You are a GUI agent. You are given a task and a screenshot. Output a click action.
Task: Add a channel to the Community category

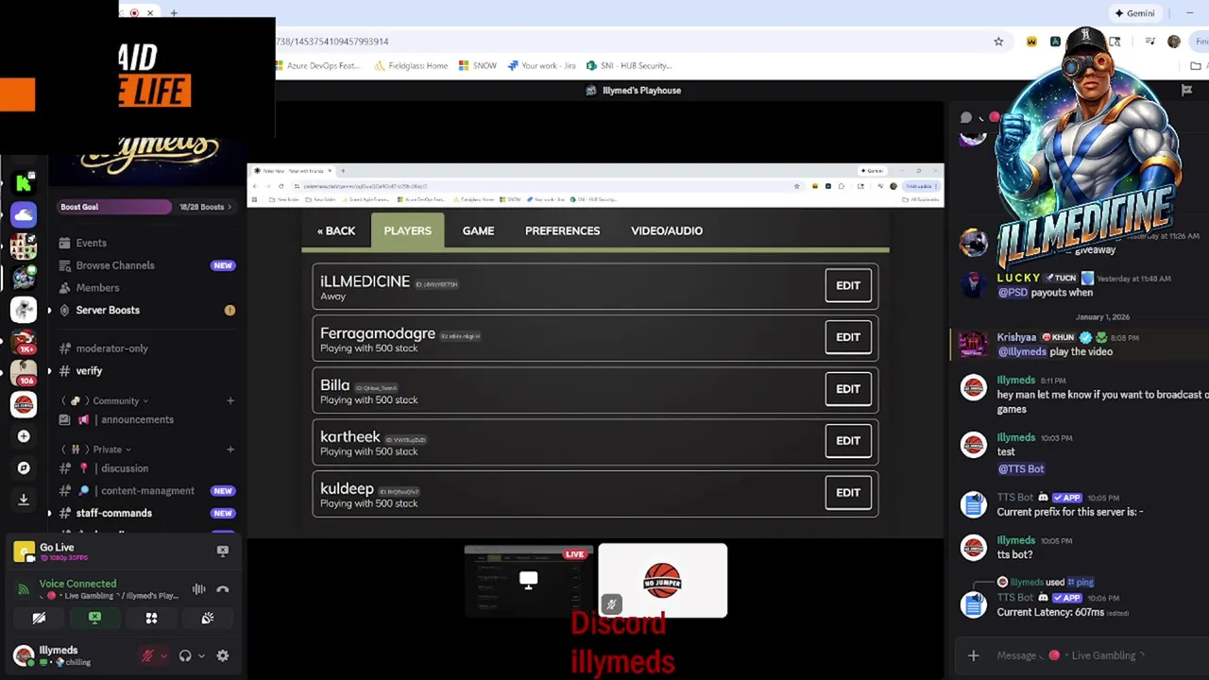pyautogui.click(x=230, y=400)
